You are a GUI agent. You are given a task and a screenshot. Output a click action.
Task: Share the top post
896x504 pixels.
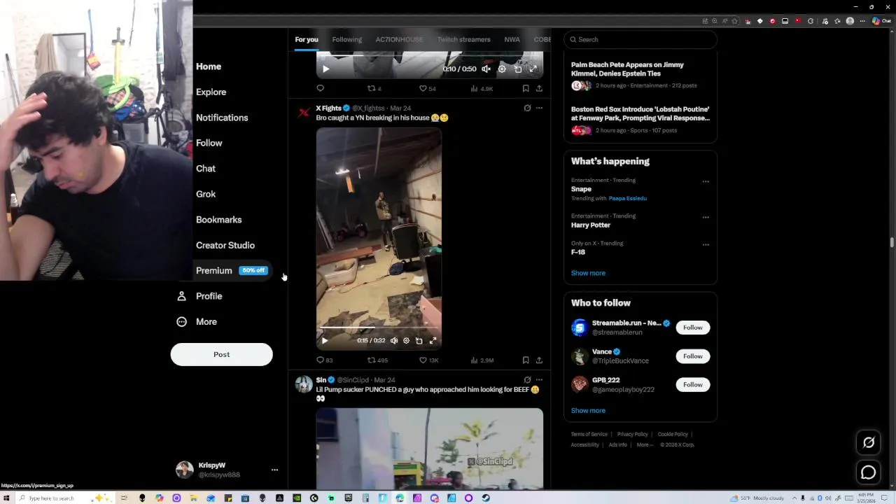click(x=539, y=88)
